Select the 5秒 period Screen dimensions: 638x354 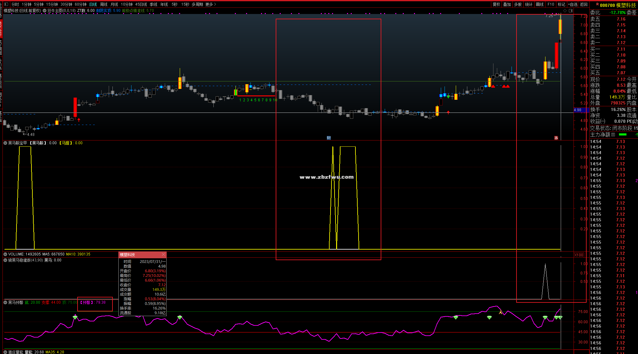point(174,4)
